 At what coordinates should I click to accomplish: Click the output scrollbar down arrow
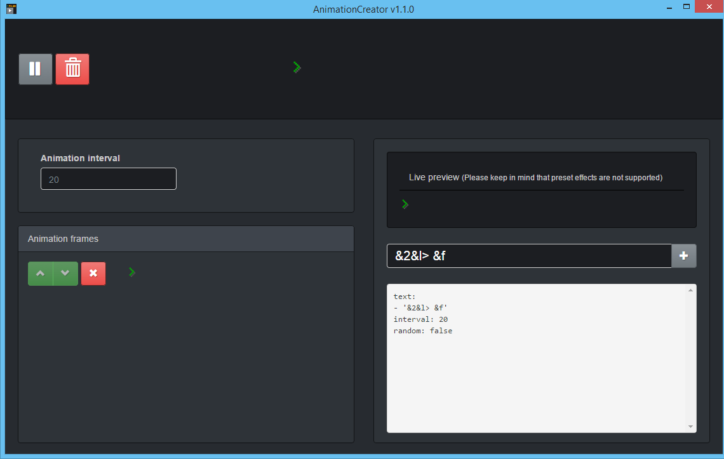[690, 427]
